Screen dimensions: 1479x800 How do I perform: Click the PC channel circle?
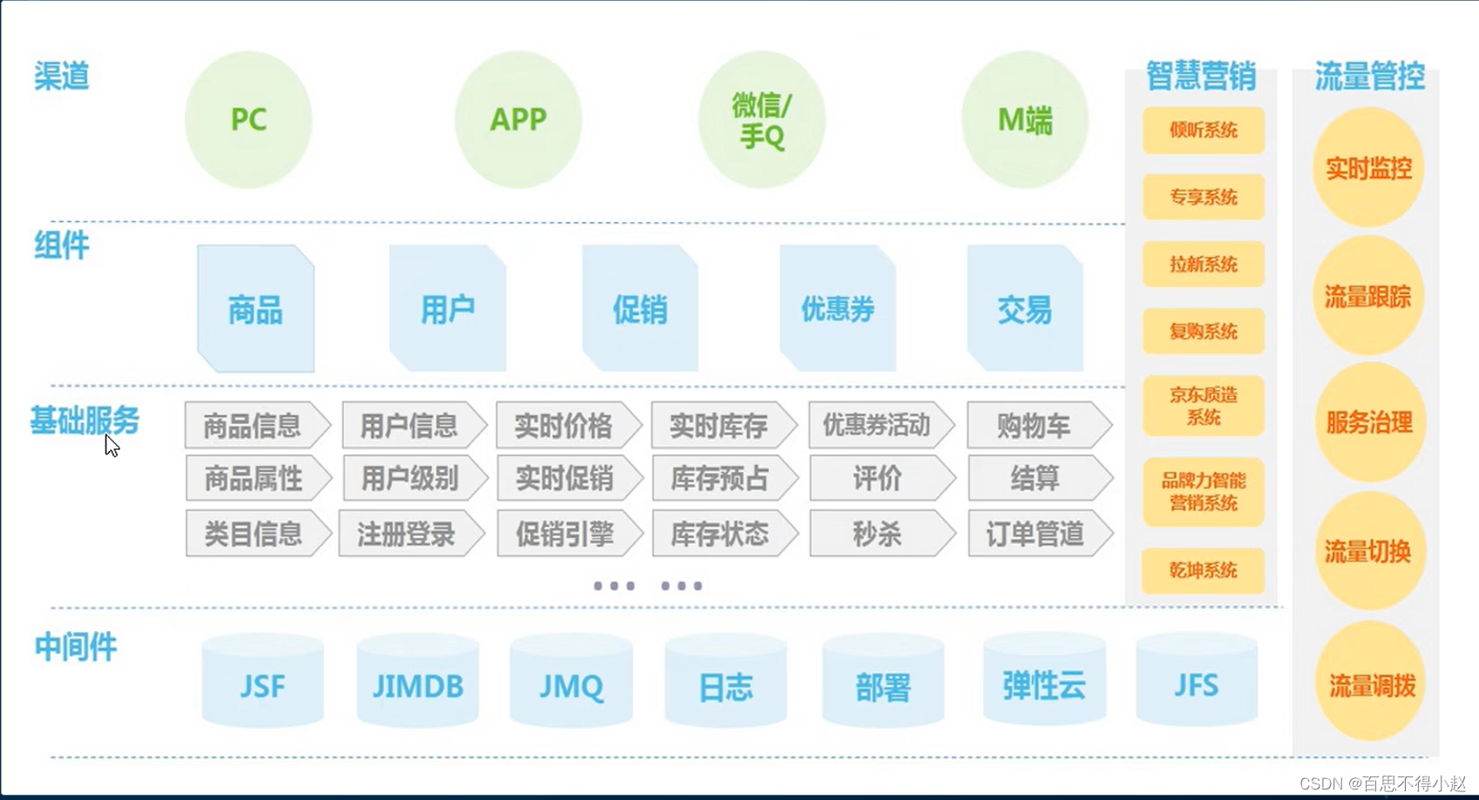(x=248, y=119)
